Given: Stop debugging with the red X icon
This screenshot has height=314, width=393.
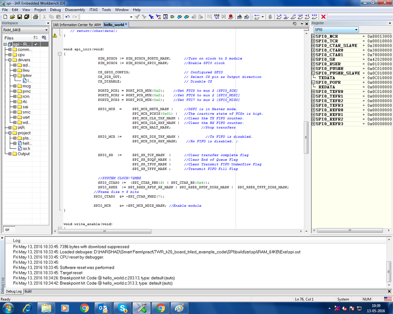Looking at the screenshot, I should pyautogui.click(x=323, y=17).
